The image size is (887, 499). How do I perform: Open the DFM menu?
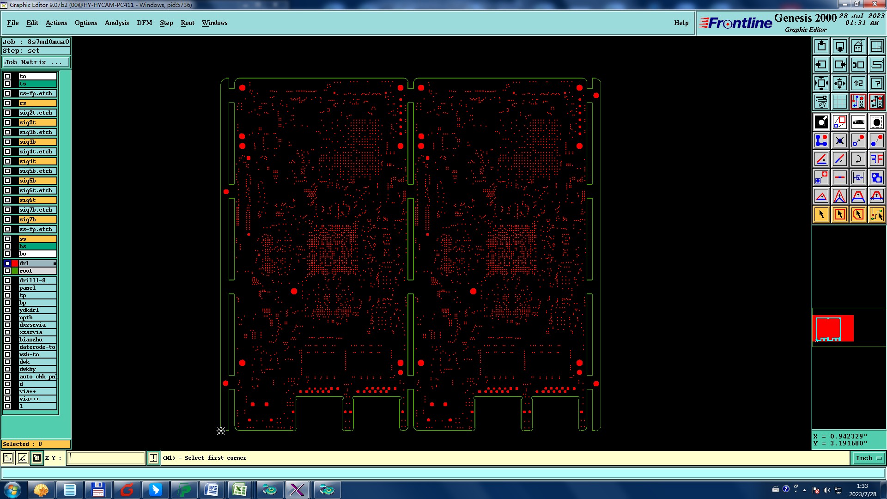144,23
